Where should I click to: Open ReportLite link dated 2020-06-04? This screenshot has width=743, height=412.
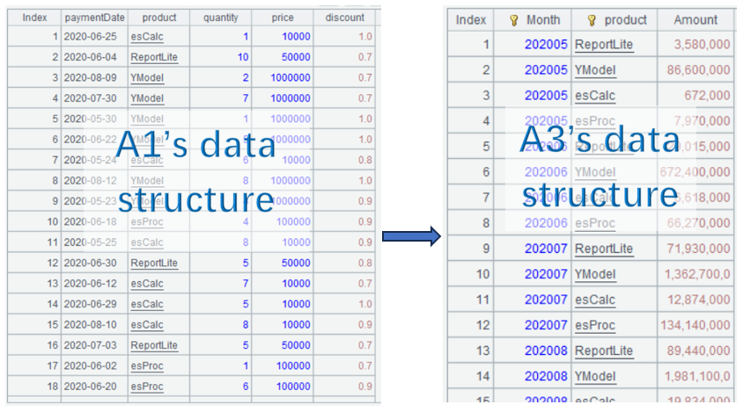(x=153, y=57)
